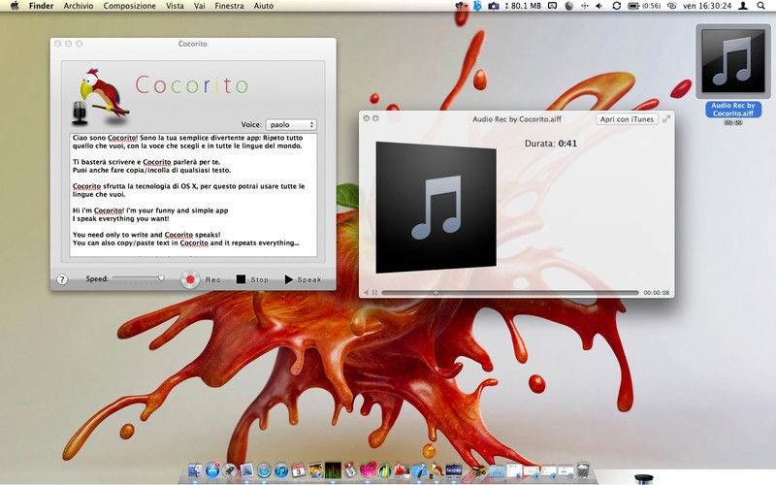Click the audio preview progress bar
The image size is (776, 485).
tap(510, 293)
